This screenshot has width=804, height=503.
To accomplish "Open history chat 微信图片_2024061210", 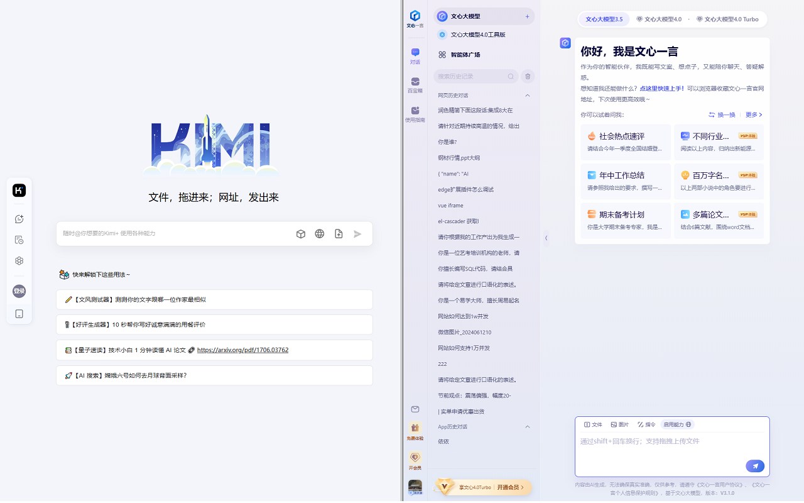I will (464, 332).
